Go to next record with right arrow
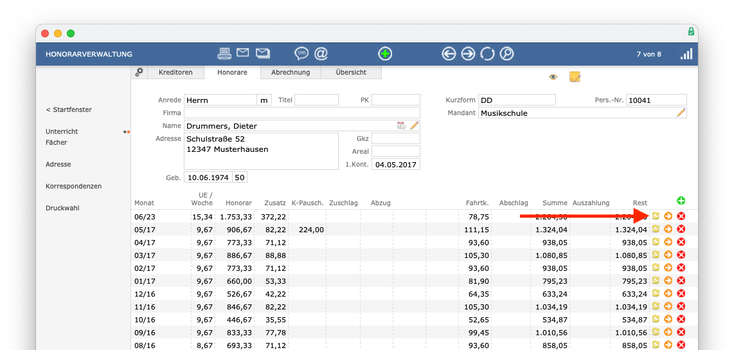The width and height of the screenshot is (734, 350). [x=468, y=54]
